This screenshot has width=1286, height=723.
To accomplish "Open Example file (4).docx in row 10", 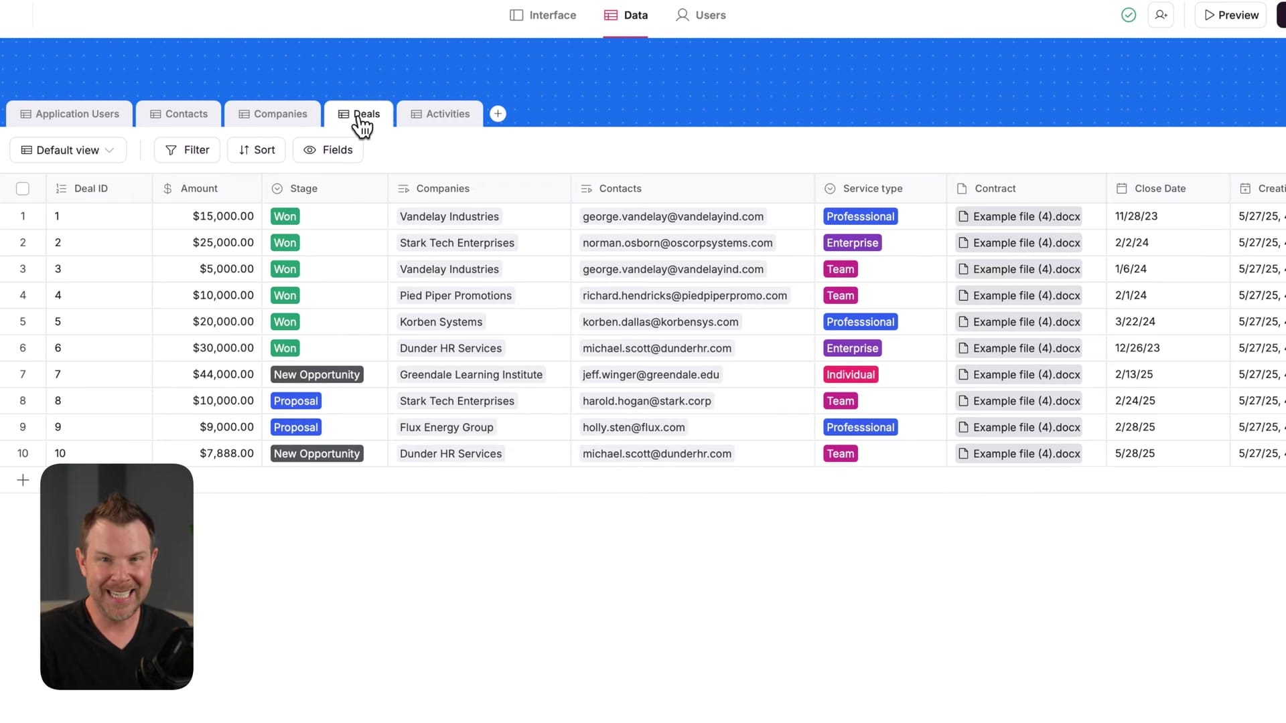I will [x=1019, y=453].
